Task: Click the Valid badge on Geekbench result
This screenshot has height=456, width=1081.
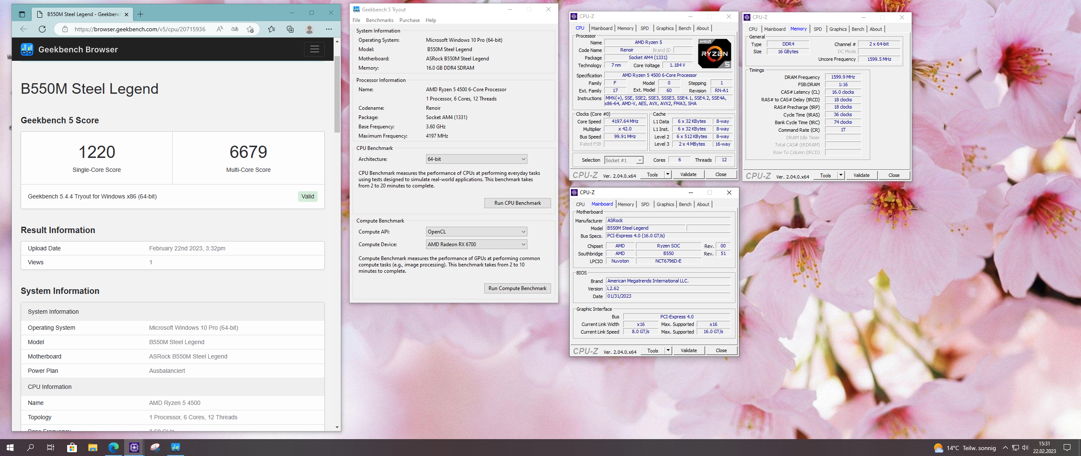Action: coord(307,196)
